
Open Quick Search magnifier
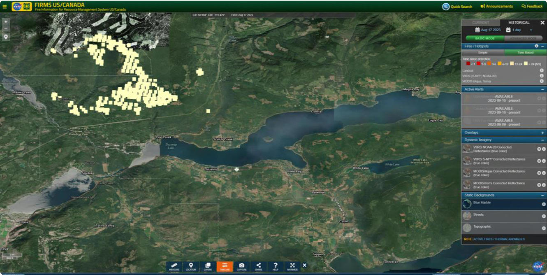tap(446, 7)
